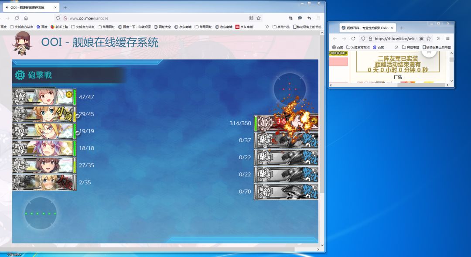Show site security lock info for ooi.moe
The width and height of the screenshot is (471, 257).
65,18
